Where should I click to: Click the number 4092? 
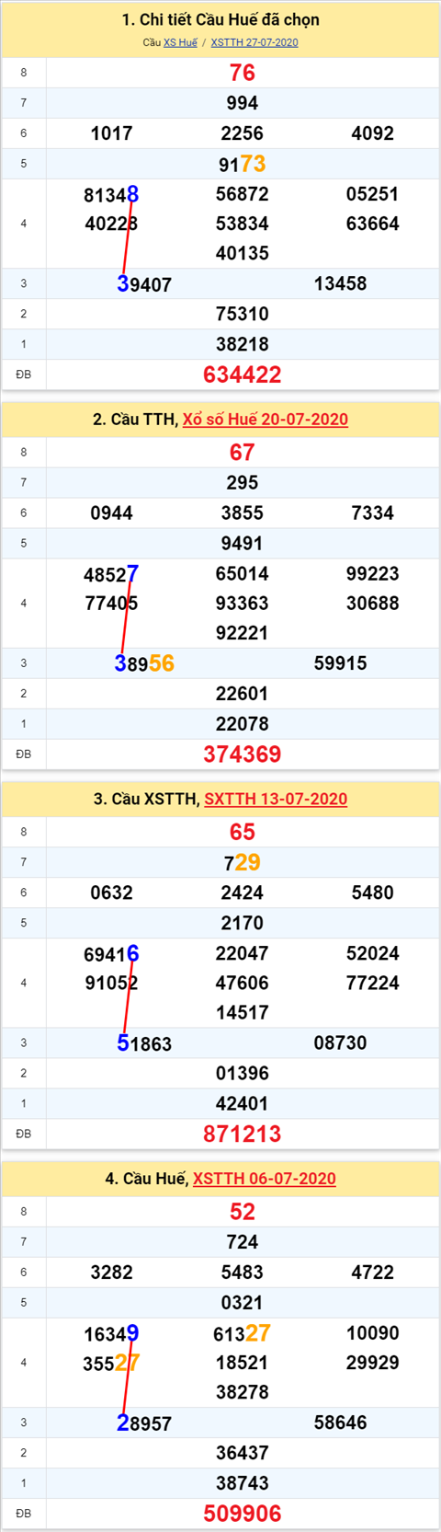click(373, 133)
